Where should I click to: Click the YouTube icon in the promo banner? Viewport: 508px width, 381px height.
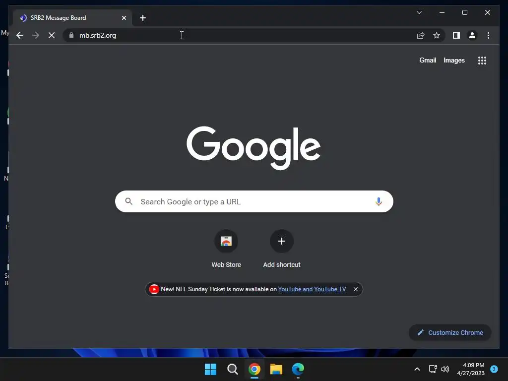click(154, 289)
